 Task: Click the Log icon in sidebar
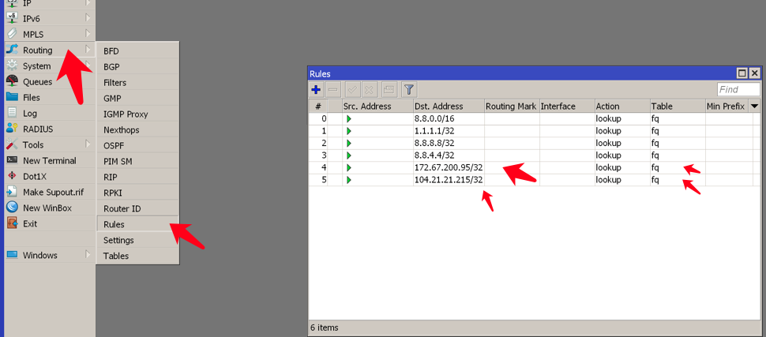pyautogui.click(x=13, y=113)
